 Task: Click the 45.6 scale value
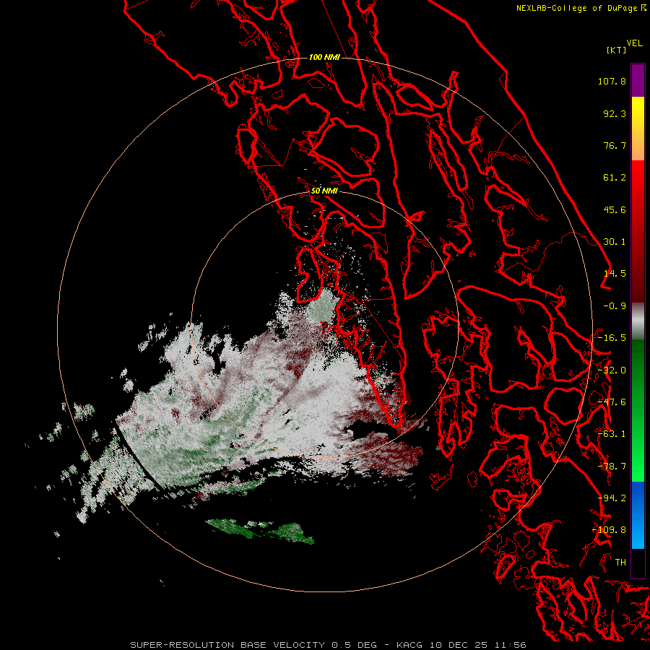[615, 209]
